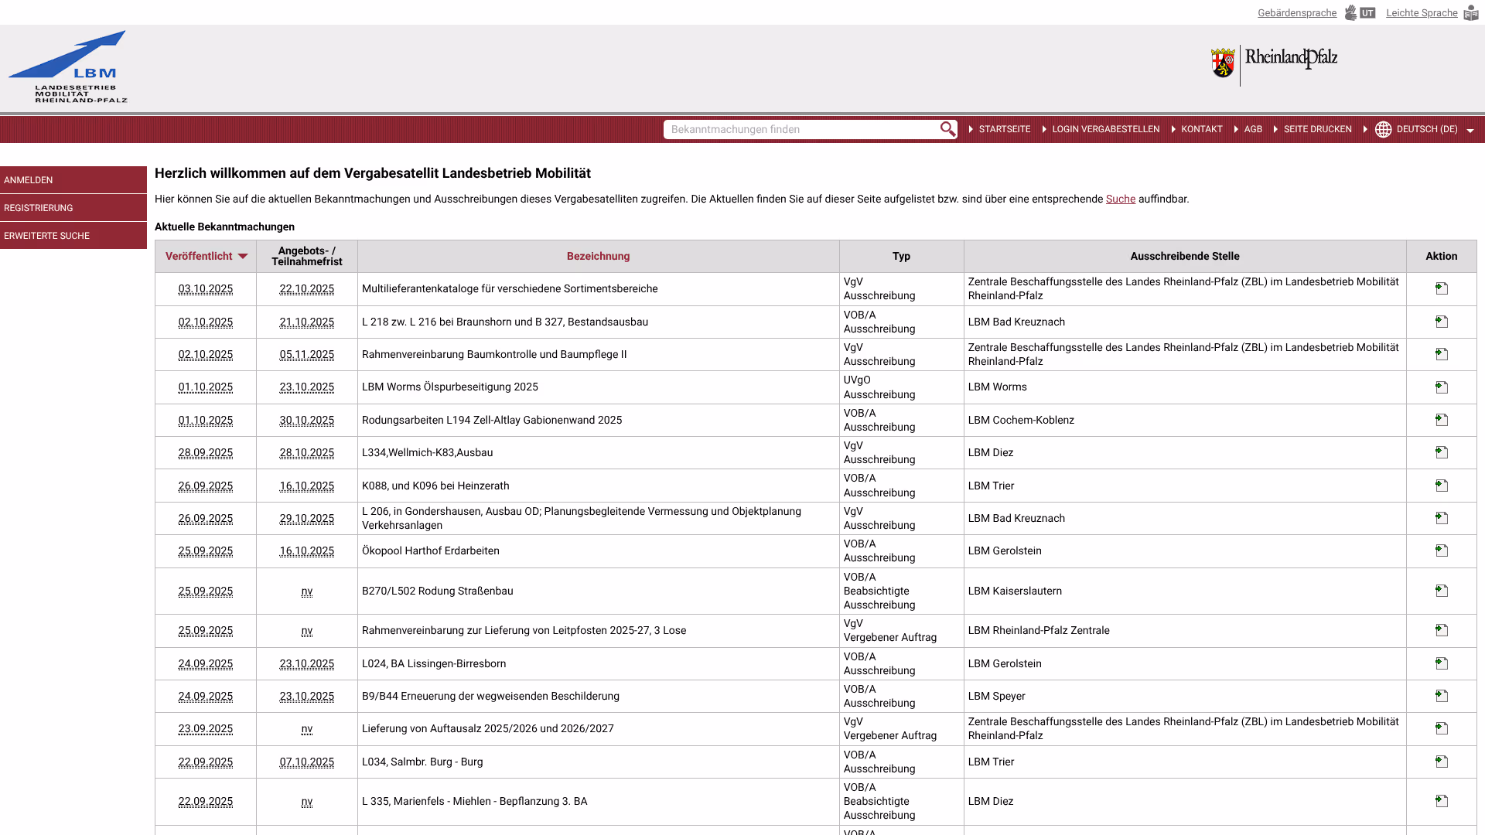Click the search magnifier icon
The image size is (1485, 835).
947,129
